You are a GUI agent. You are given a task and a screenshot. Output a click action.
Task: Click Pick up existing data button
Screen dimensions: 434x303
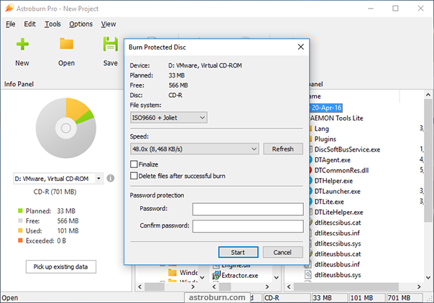61,267
